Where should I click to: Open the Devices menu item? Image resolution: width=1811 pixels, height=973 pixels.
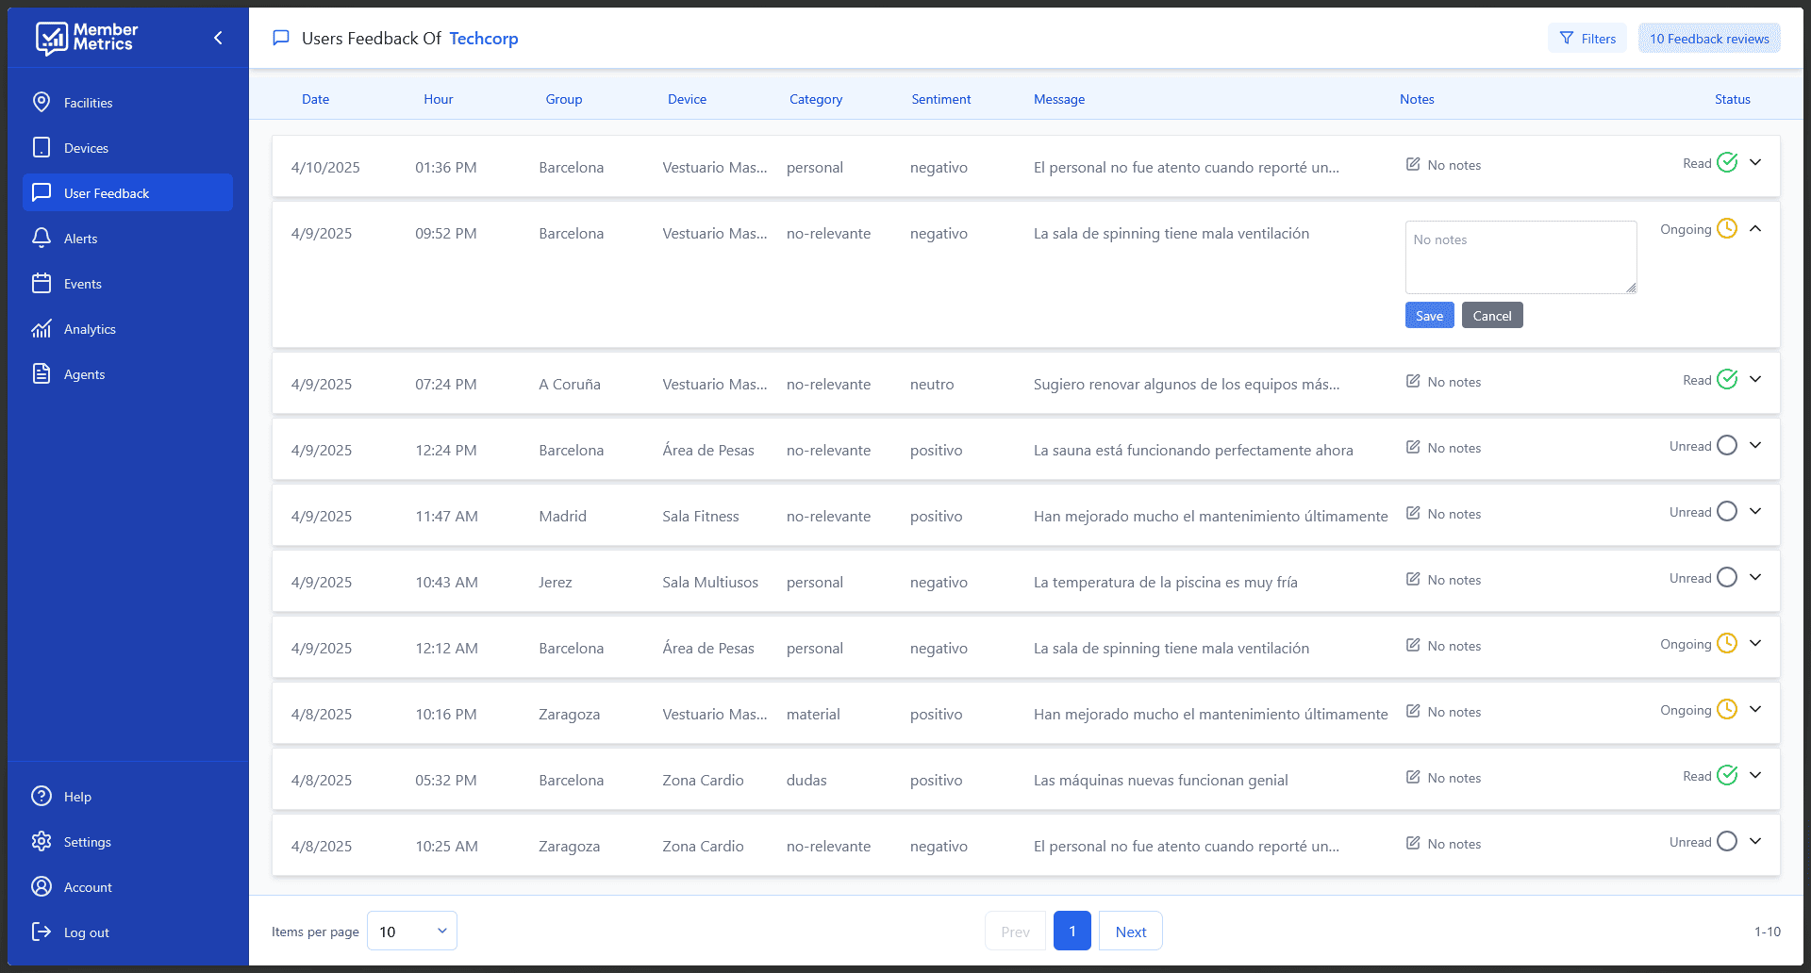[86, 148]
